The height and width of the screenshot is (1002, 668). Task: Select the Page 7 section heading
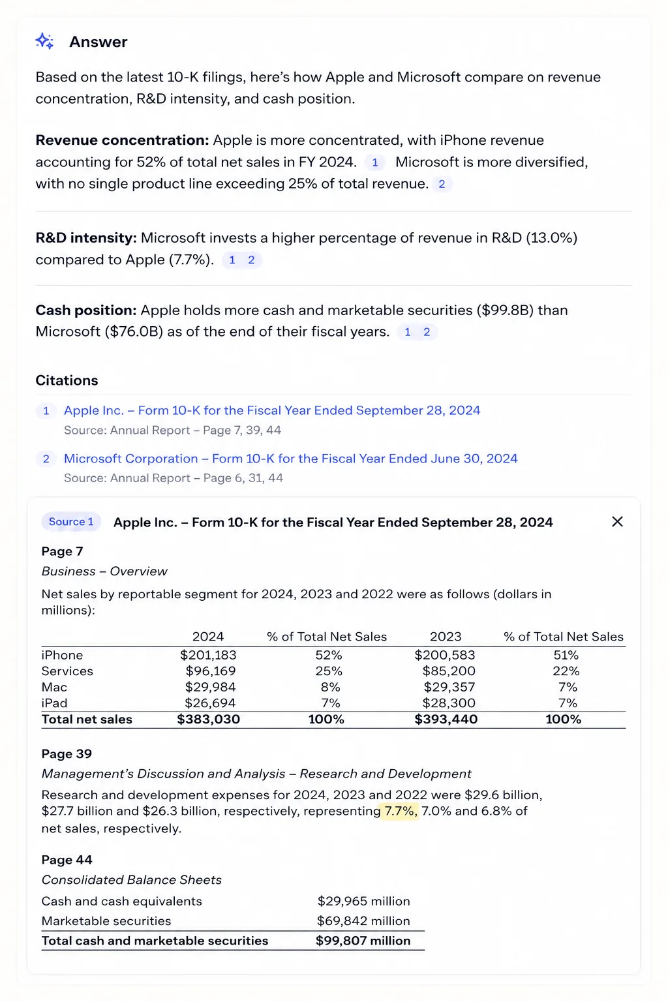63,551
